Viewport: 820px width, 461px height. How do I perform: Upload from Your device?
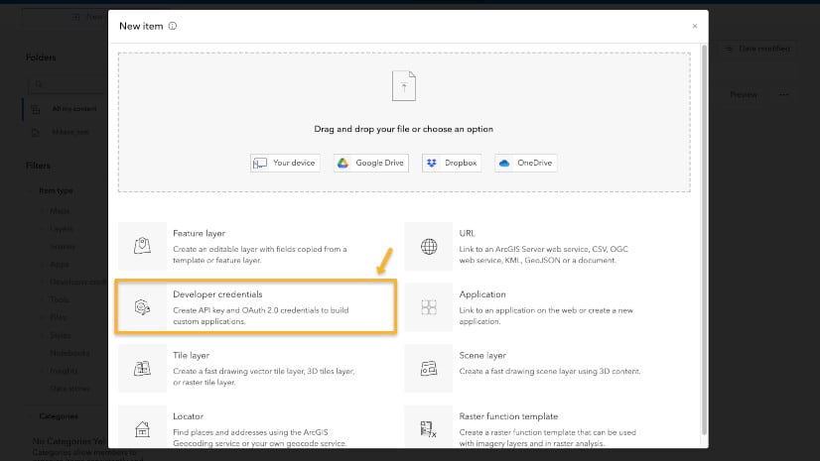(285, 163)
